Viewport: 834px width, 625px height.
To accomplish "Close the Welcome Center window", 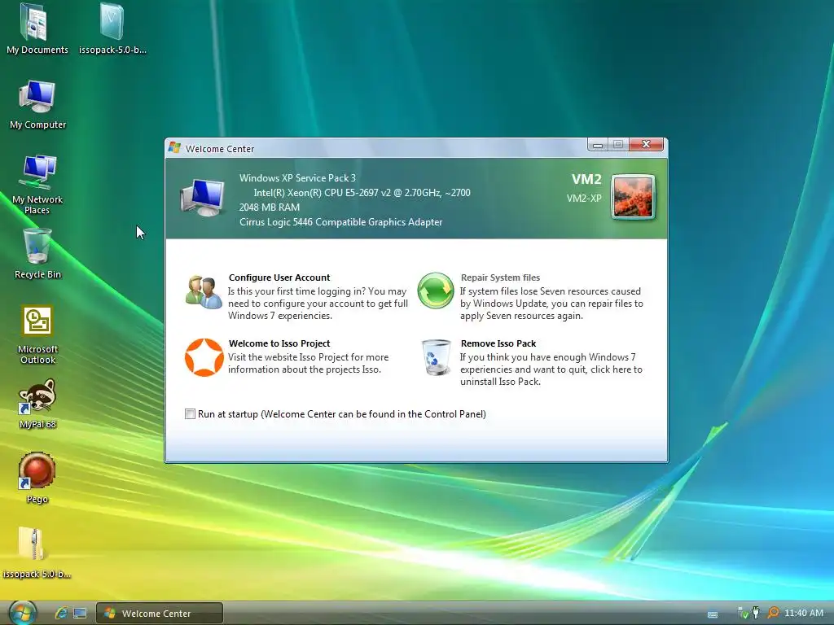I will (x=646, y=144).
